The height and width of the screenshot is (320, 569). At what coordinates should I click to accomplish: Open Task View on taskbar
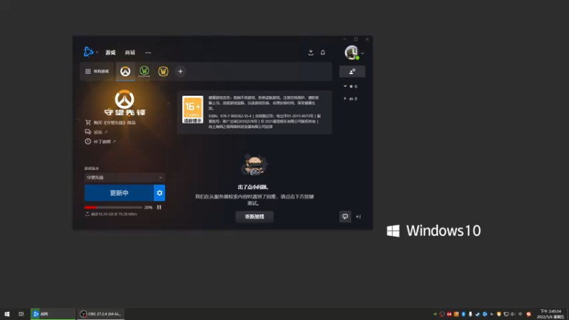click(21, 314)
